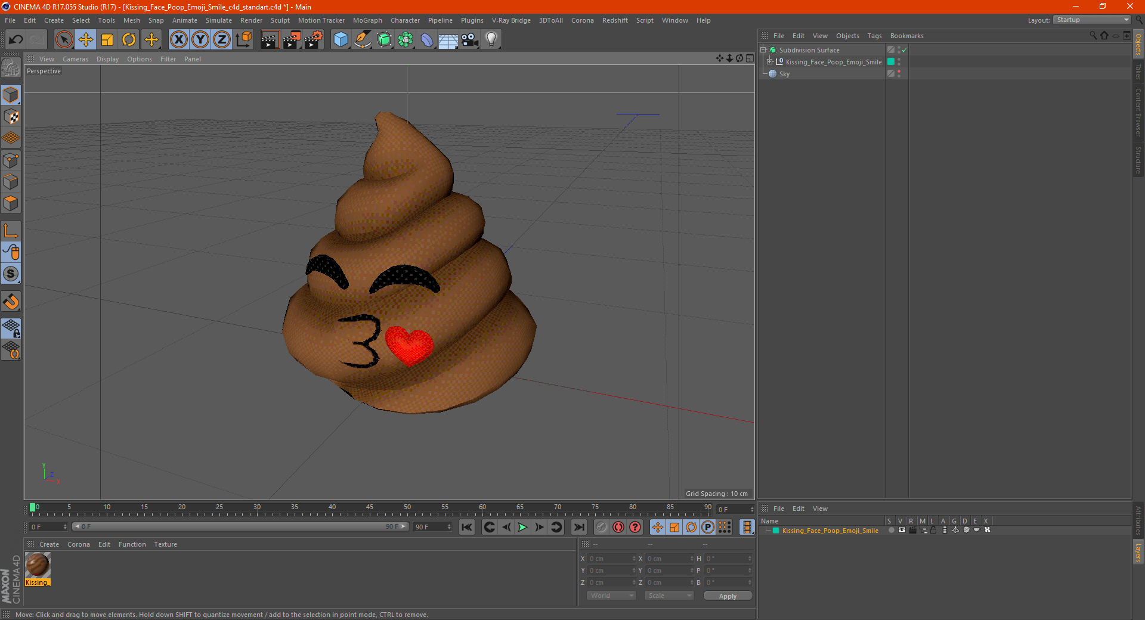Switch to Texture mode
Image resolution: width=1145 pixels, height=620 pixels.
click(11, 117)
